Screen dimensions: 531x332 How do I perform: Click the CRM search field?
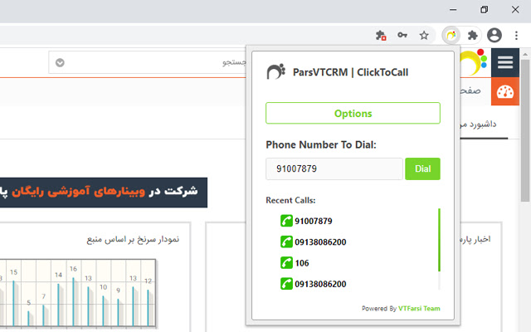pos(148,63)
